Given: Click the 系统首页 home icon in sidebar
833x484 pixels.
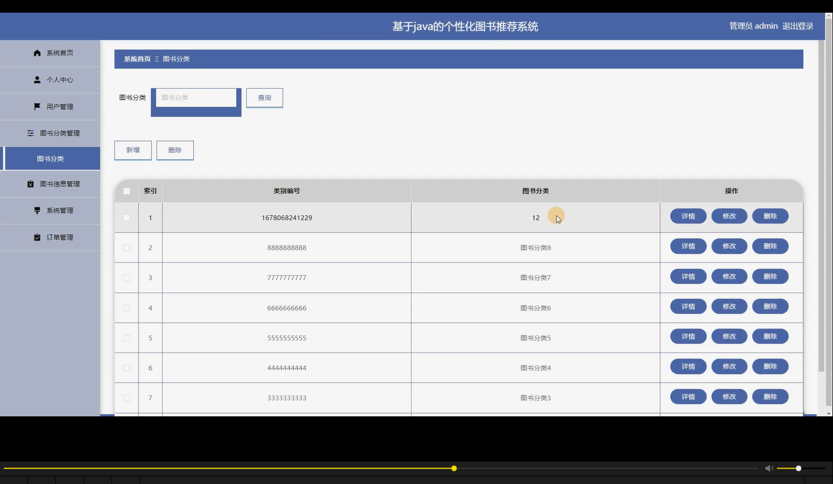Looking at the screenshot, I should click(37, 53).
